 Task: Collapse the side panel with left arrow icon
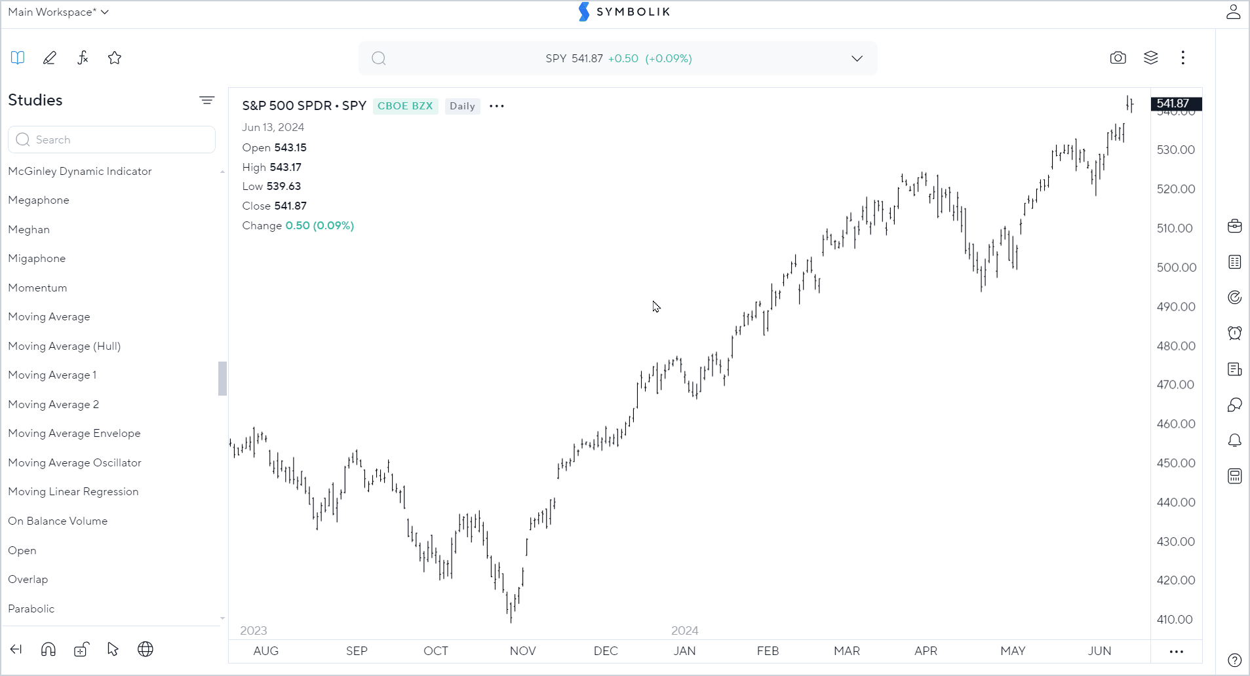click(16, 649)
